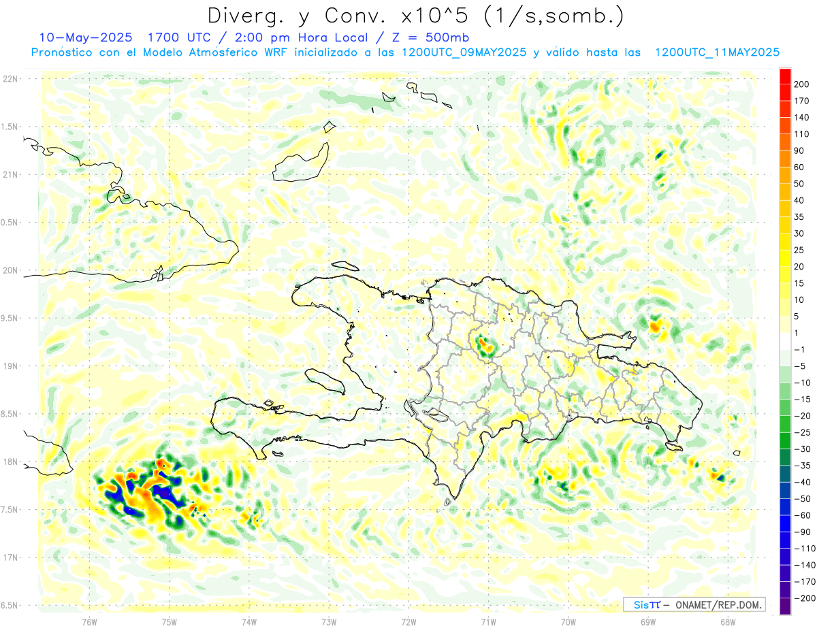Viewport: 817px width, 631px height.
Task: Click the positive '20' color scale label
Action: [799, 267]
